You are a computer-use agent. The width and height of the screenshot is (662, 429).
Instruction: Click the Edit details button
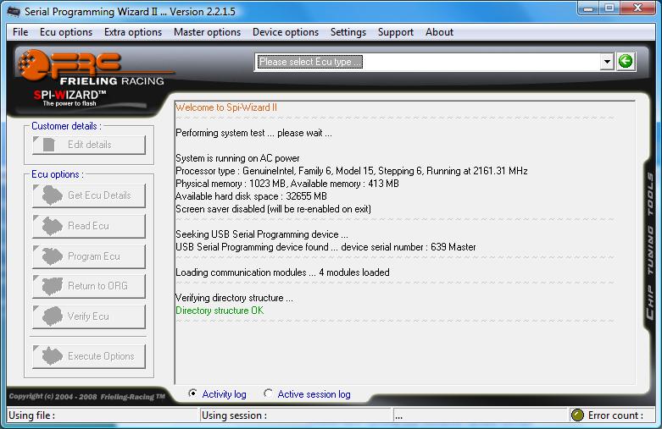[x=89, y=145]
